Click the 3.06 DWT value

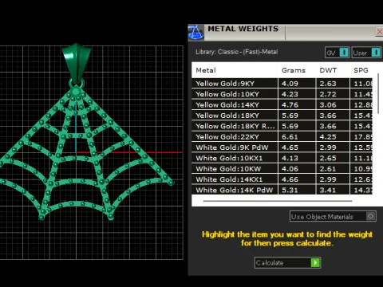[328, 104]
